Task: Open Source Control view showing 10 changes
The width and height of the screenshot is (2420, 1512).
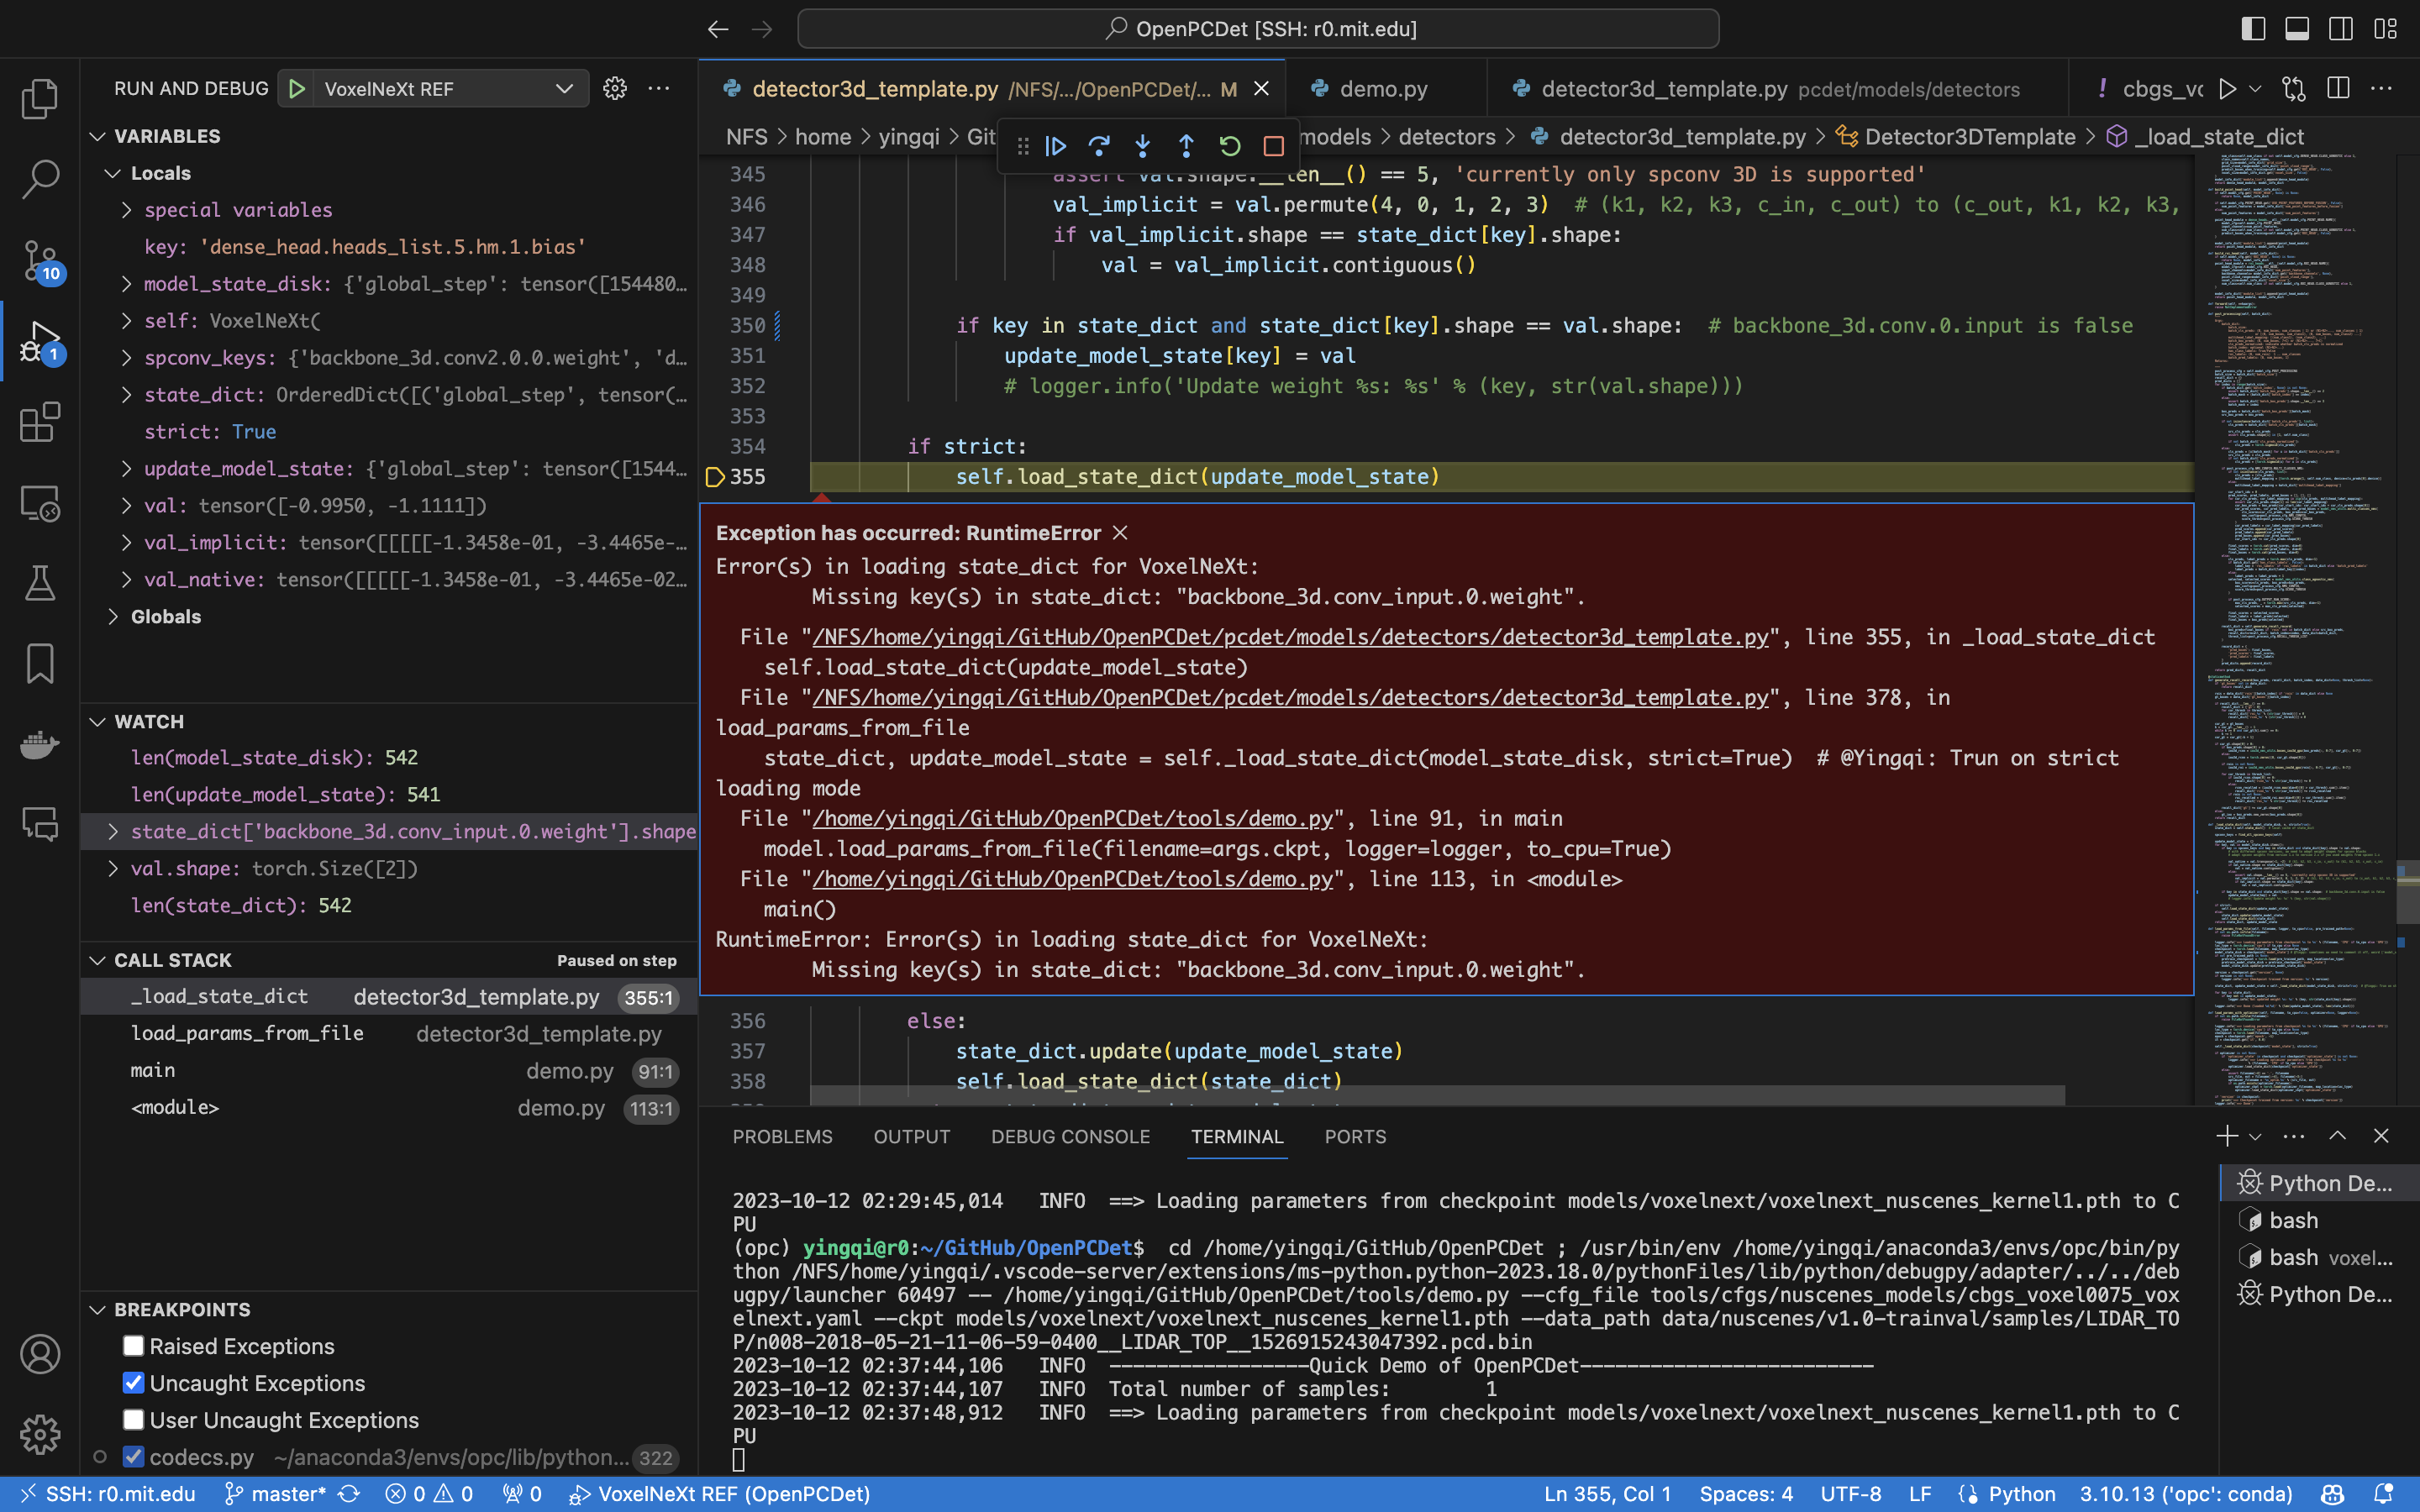Action: 40,262
